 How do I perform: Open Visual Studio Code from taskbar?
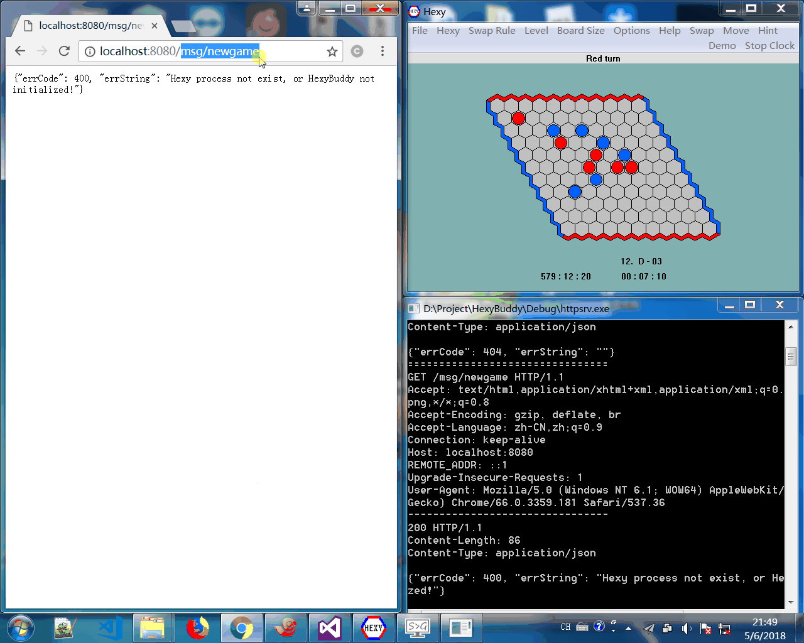(109, 628)
